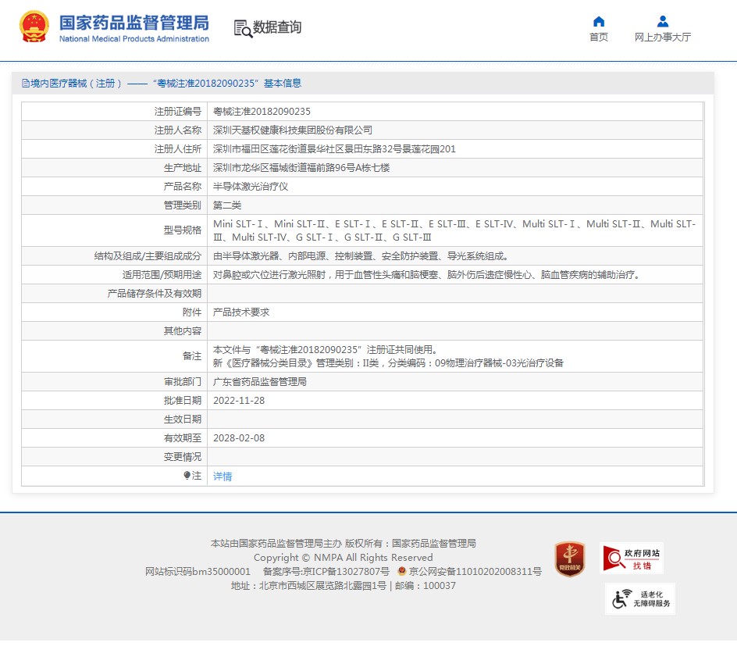Screen dimensions: 737x664
Task: Select product name 半导体激光治疗仪
Action: point(251,187)
